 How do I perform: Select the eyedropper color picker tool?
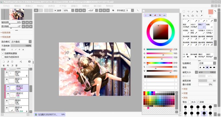coord(201,16)
